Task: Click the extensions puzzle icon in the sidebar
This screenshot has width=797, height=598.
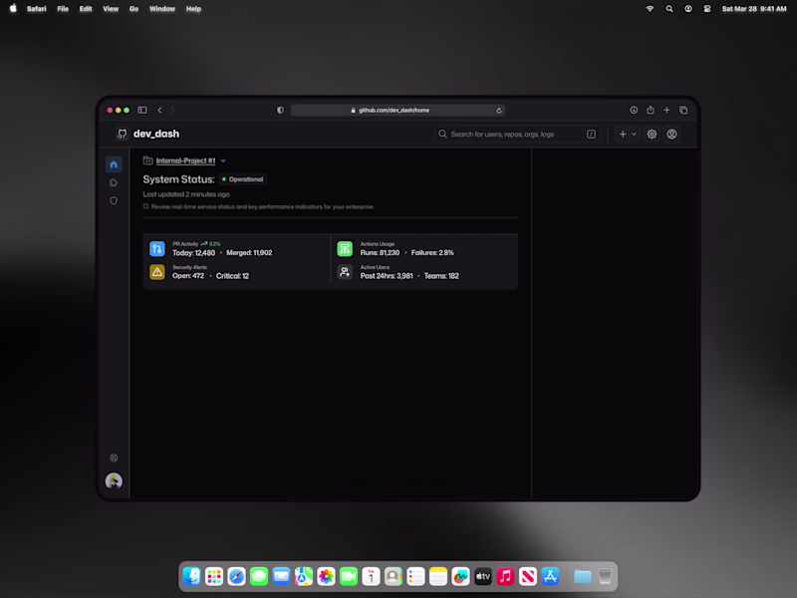Action: coord(114,182)
